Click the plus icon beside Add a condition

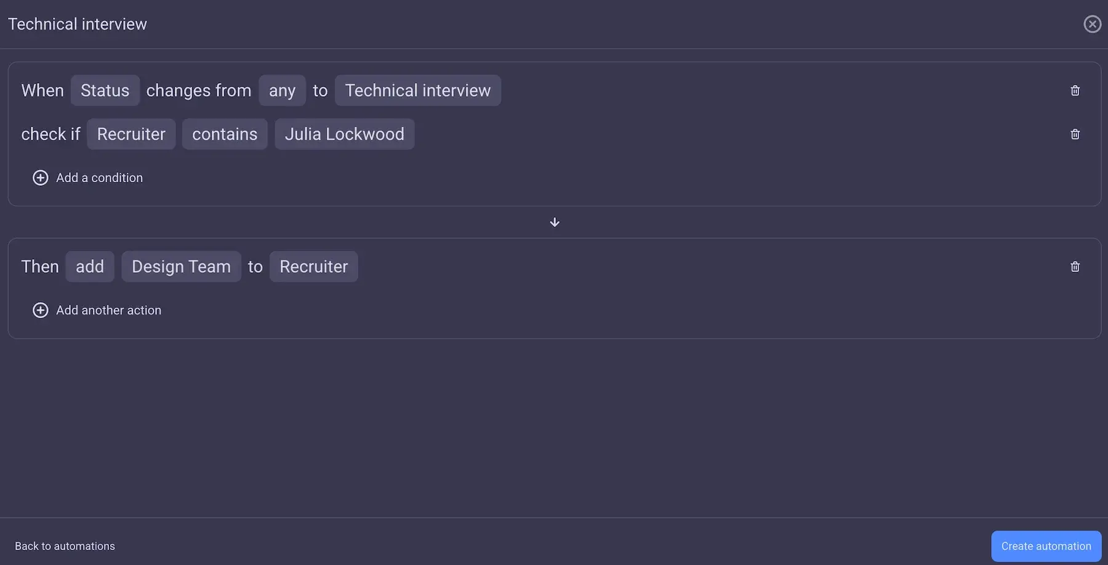(x=40, y=177)
